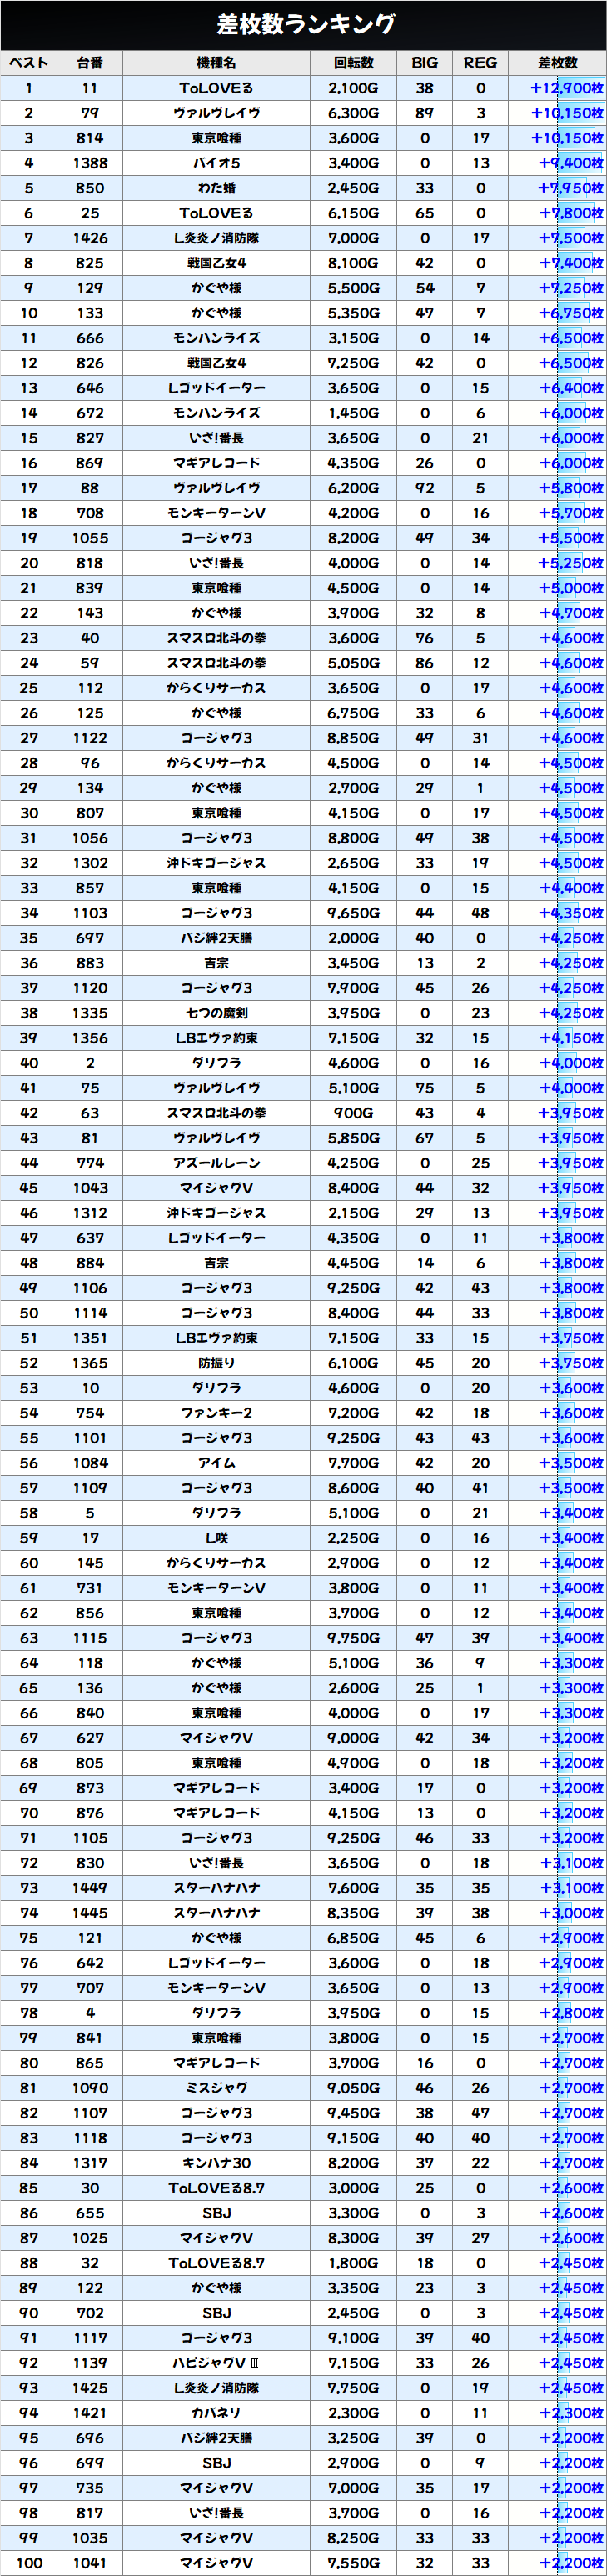Select the L咲 machine name

click(x=216, y=1538)
